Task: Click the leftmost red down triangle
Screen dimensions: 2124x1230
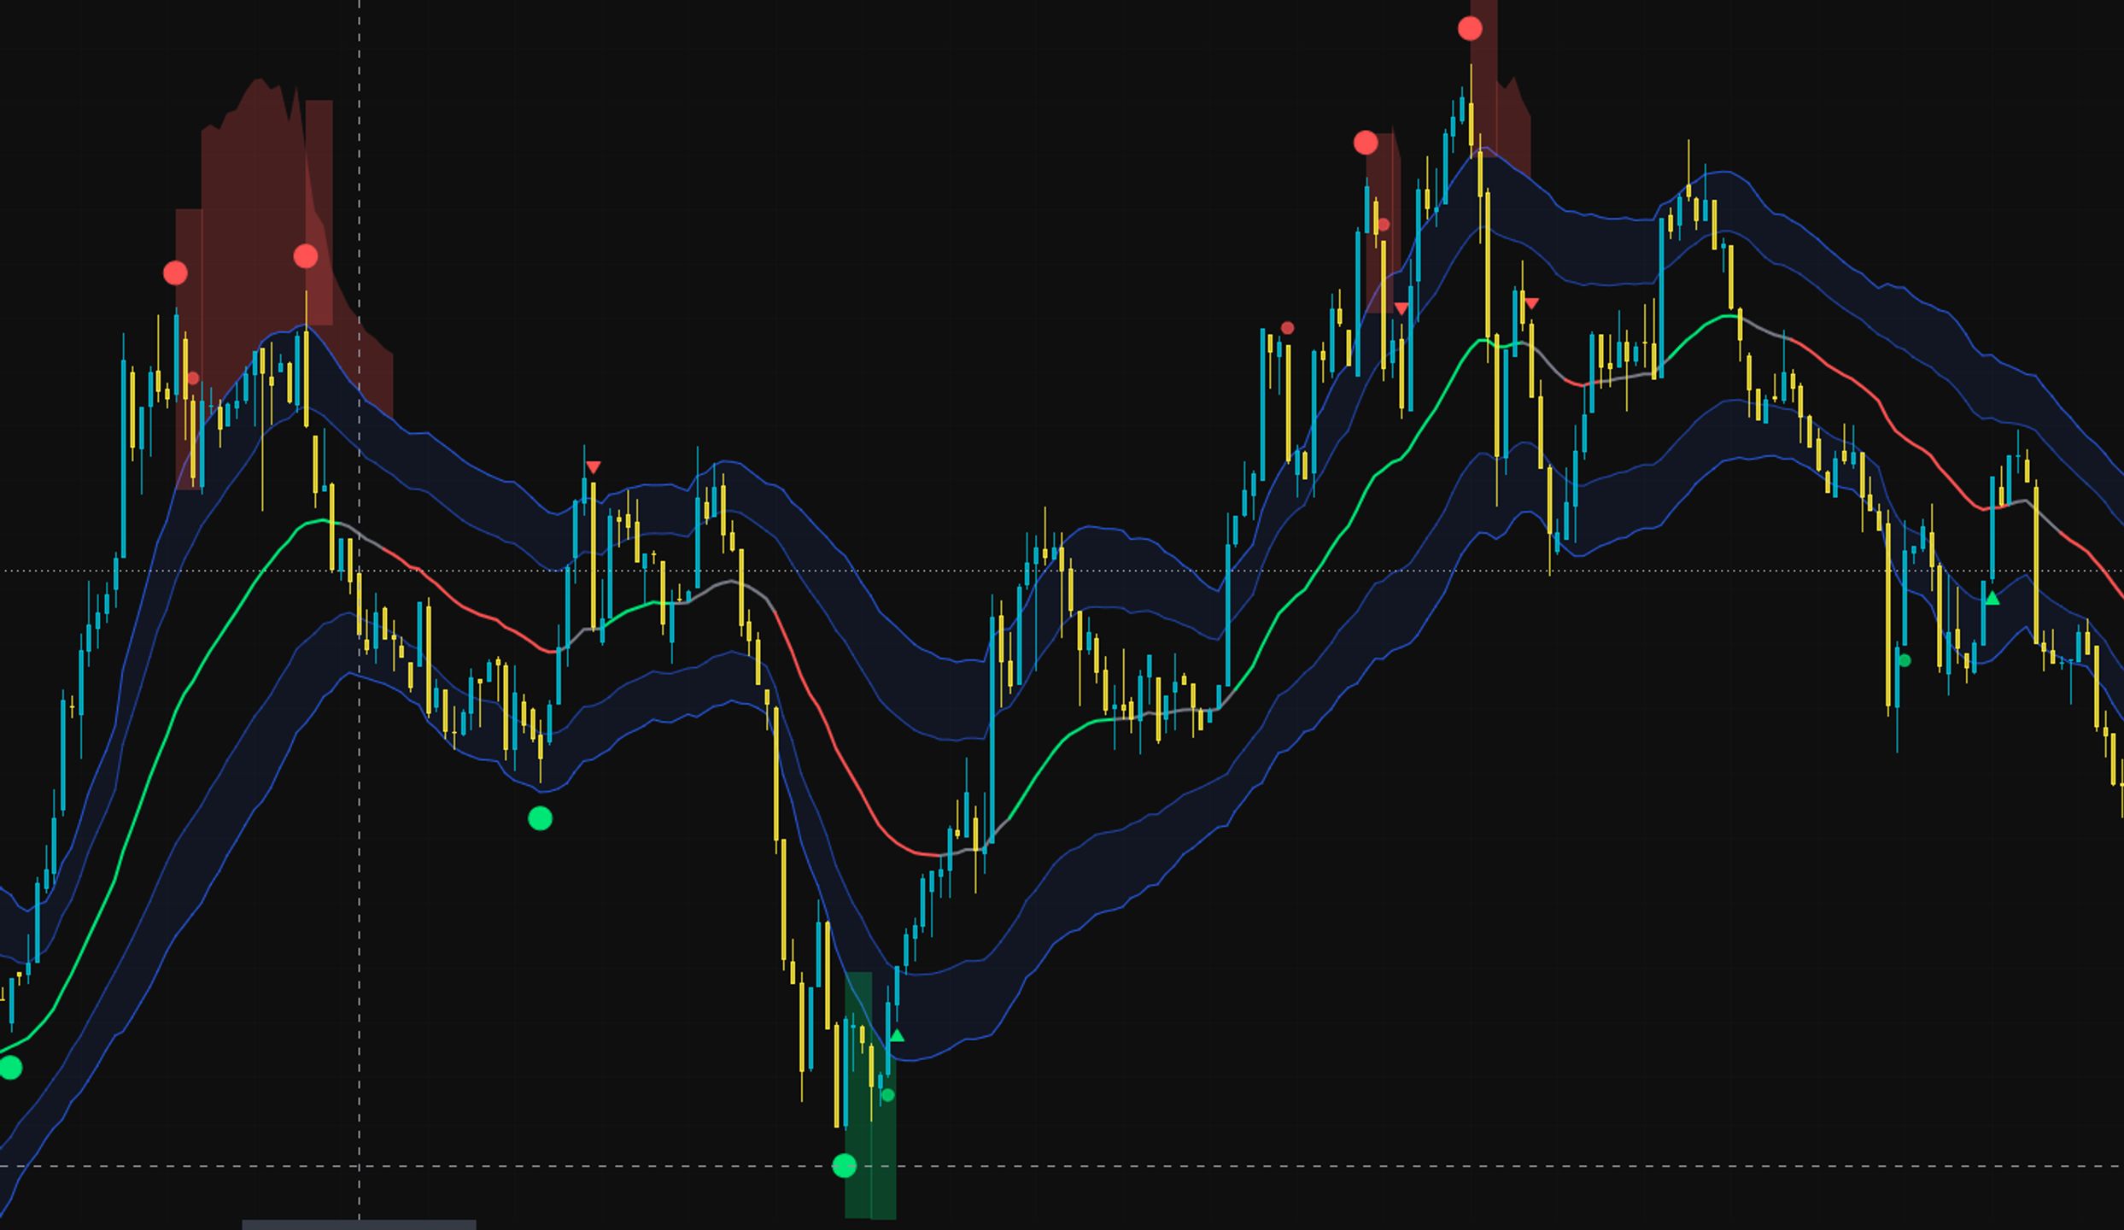Action: coord(593,467)
